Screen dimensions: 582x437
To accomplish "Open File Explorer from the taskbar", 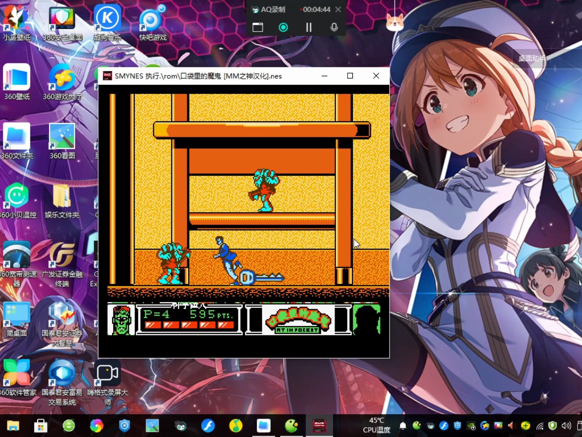I will (x=13, y=426).
